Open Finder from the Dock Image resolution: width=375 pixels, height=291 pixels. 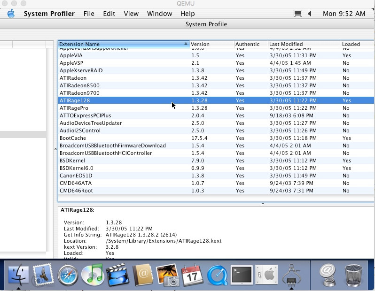click(x=18, y=275)
